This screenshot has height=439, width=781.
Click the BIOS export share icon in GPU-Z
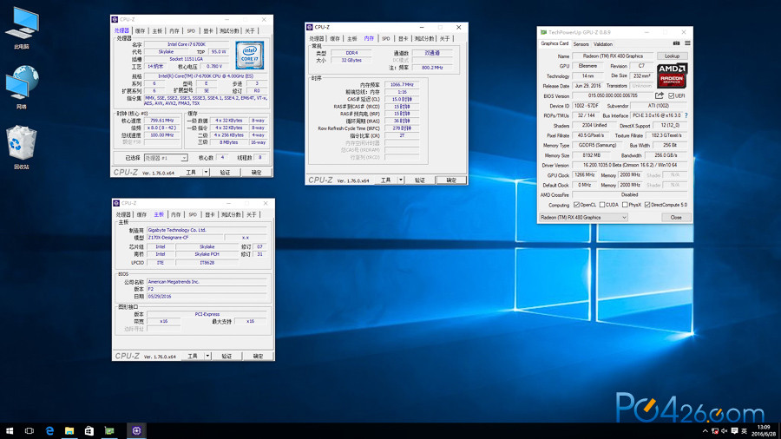[x=660, y=95]
